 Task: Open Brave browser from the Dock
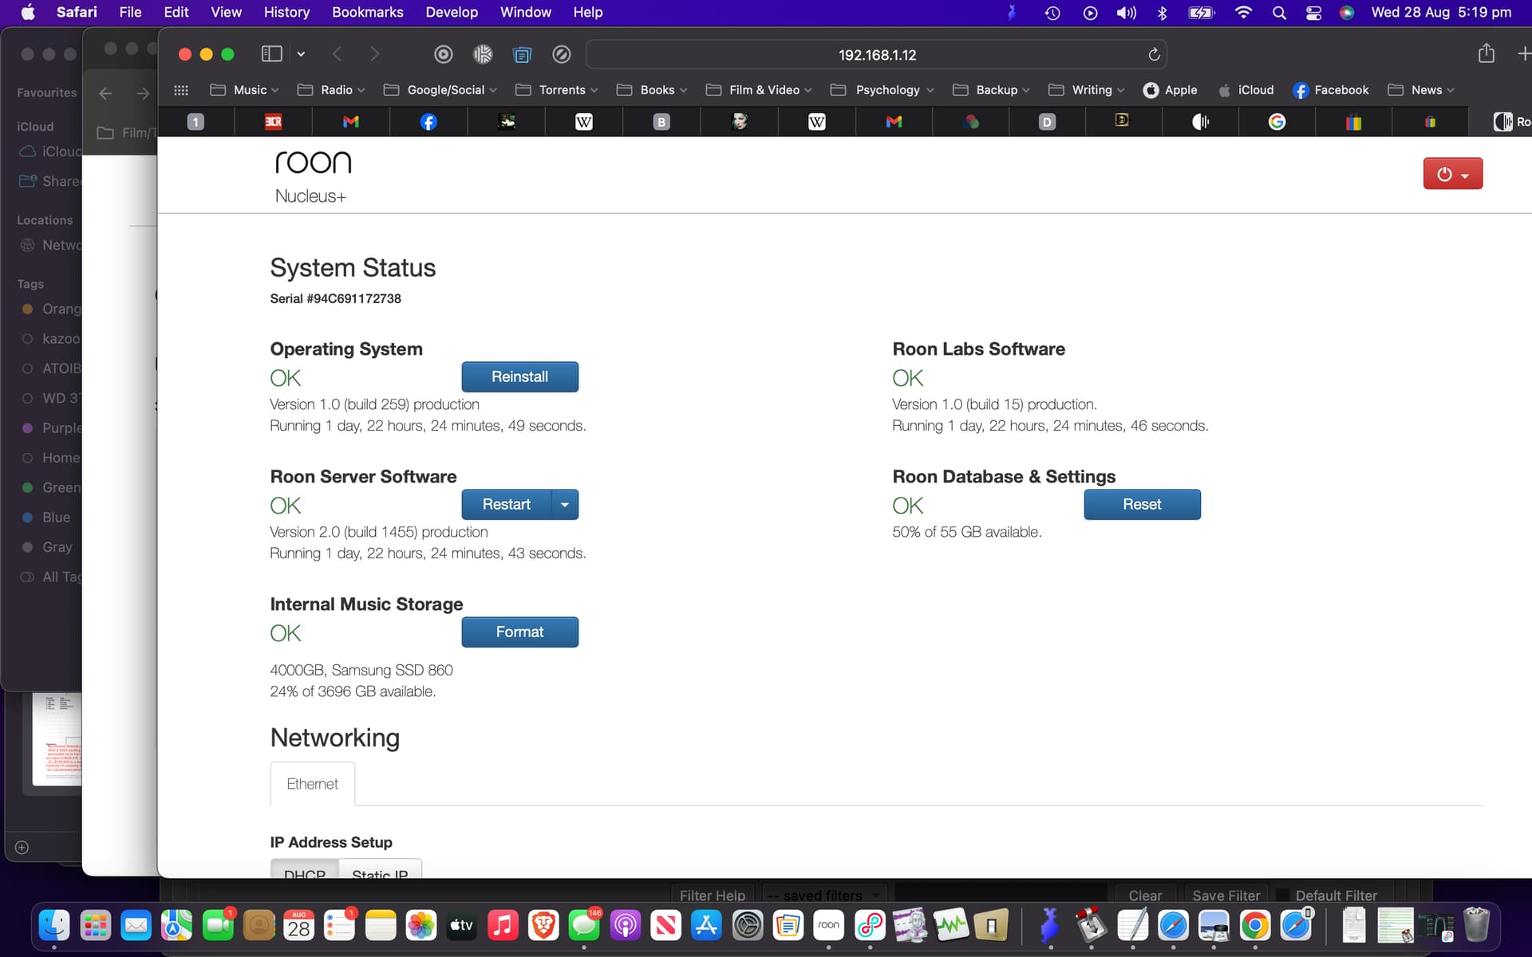point(543,925)
